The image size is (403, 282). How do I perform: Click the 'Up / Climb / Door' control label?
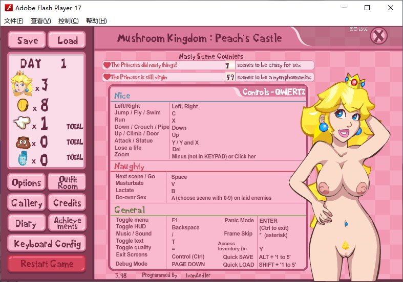(x=137, y=133)
